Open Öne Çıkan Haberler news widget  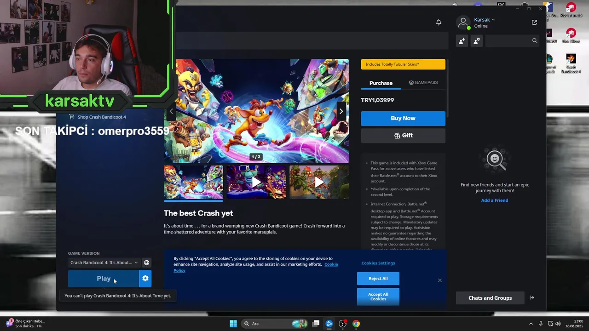pos(25,324)
